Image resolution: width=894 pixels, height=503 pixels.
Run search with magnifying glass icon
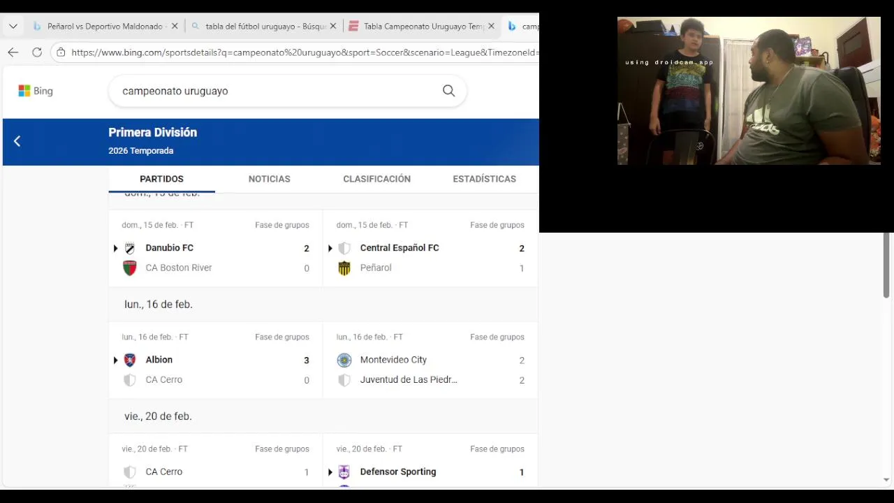click(x=448, y=91)
